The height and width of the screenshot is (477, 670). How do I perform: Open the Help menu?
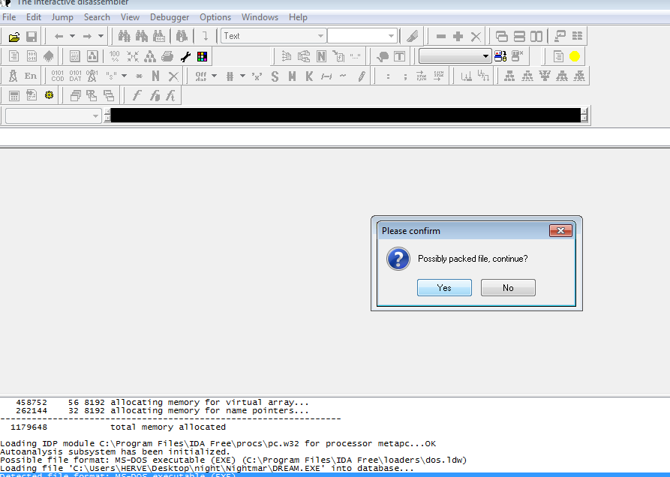[298, 17]
